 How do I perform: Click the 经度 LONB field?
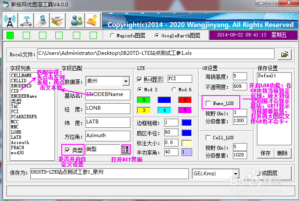(x=108, y=108)
